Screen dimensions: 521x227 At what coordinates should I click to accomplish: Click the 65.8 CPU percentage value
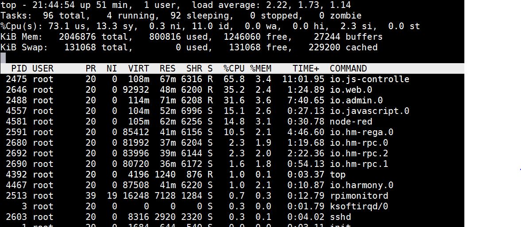234,79
